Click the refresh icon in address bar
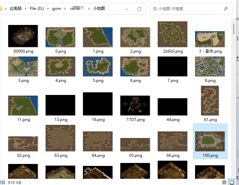 (139, 9)
